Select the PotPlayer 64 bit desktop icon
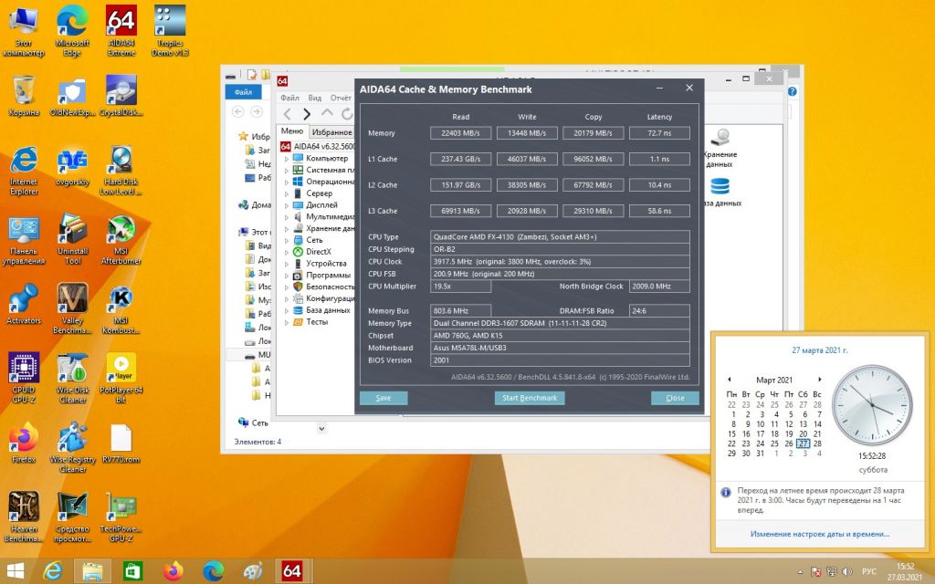Viewport: 935px width, 584px height. tap(121, 378)
